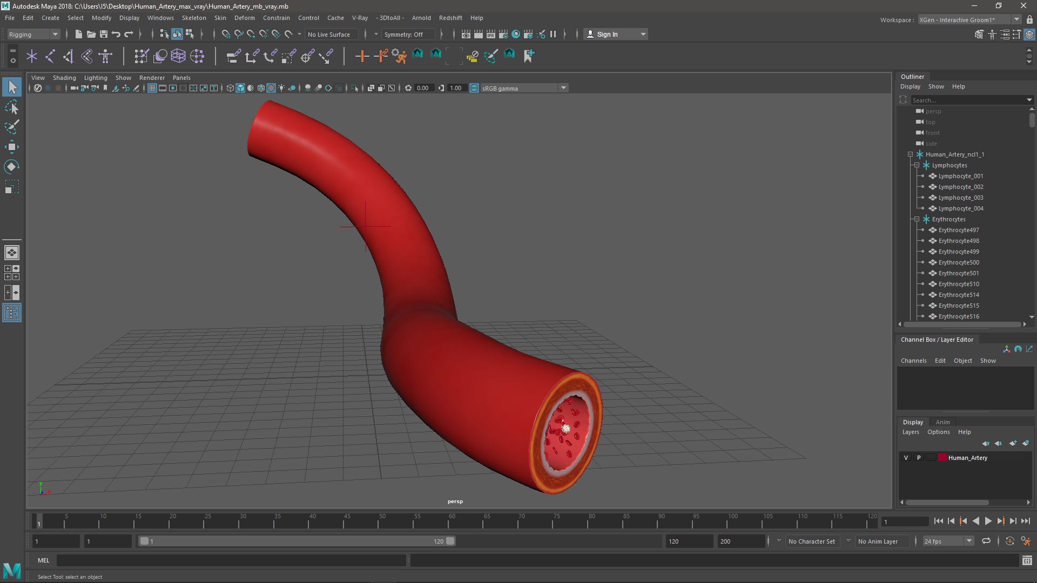Viewport: 1037px width, 583px height.
Task: Click the Undo arrow icon
Action: [116, 34]
